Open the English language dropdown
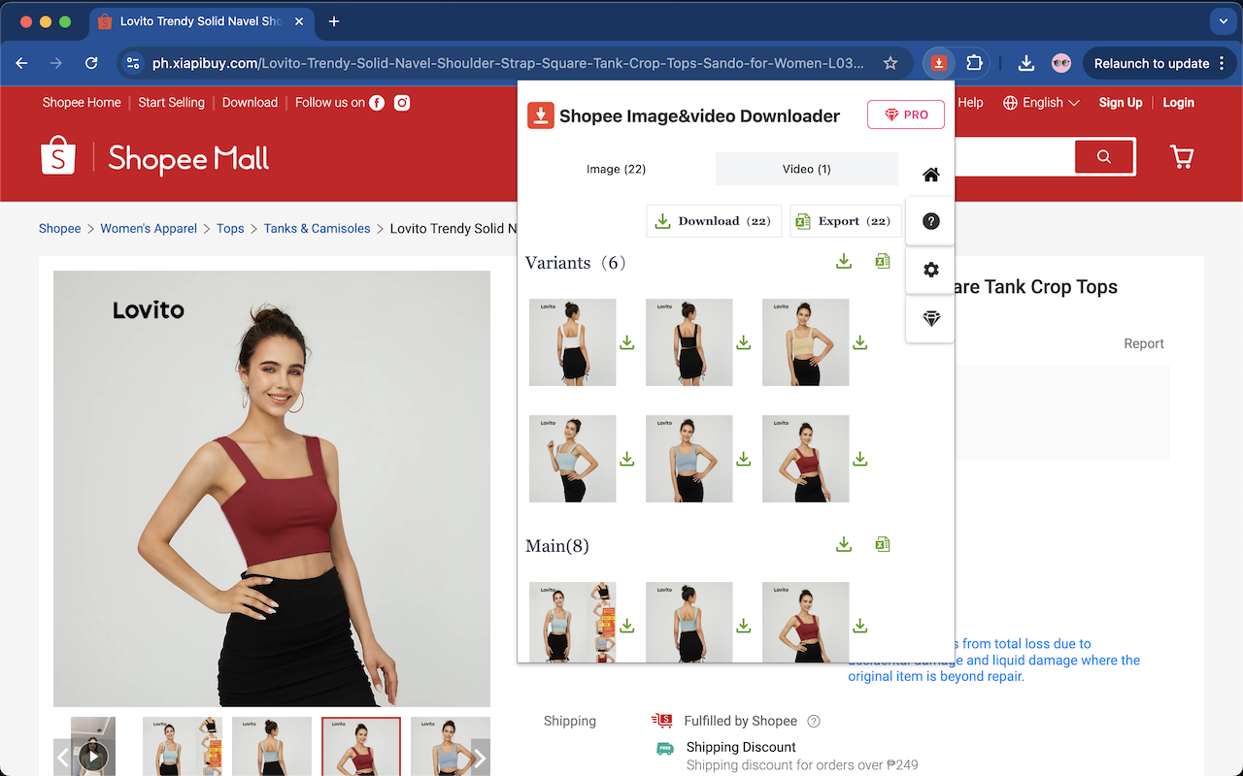 pos(1041,102)
